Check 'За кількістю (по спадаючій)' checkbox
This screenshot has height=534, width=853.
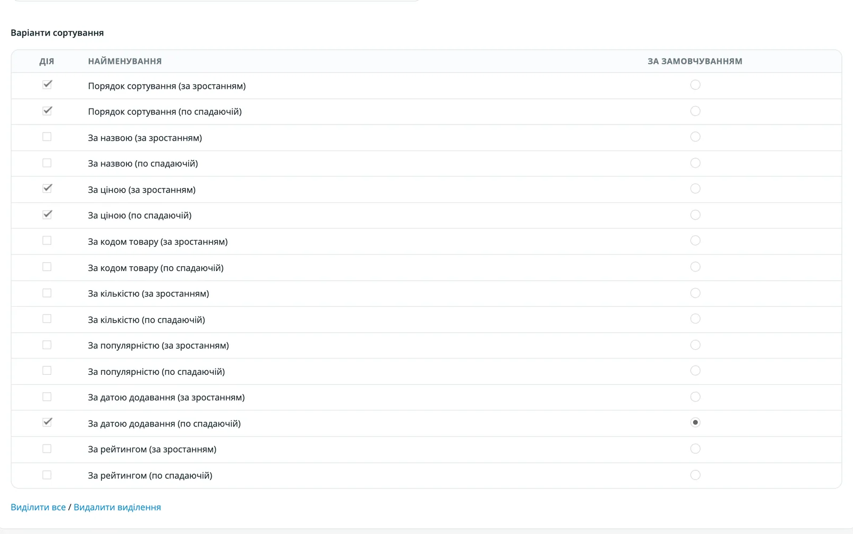point(47,319)
